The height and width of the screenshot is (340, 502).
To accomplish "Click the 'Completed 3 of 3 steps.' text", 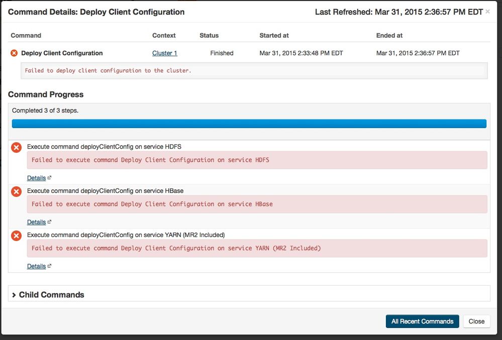I will pyautogui.click(x=45, y=110).
